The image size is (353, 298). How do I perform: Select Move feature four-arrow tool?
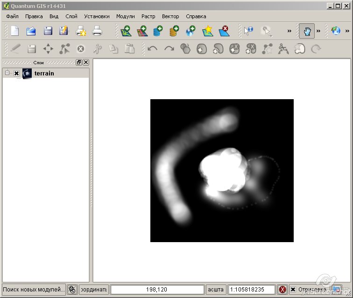click(x=48, y=49)
